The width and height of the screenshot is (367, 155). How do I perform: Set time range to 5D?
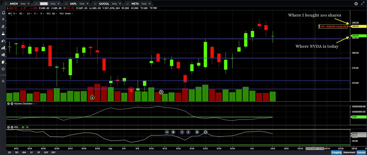(x=17, y=152)
